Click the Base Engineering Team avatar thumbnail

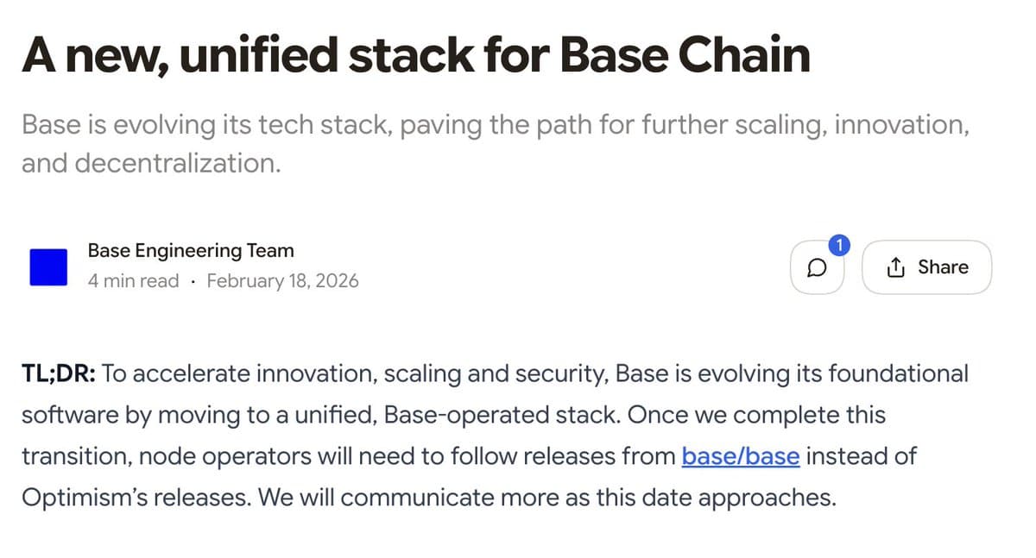48,266
